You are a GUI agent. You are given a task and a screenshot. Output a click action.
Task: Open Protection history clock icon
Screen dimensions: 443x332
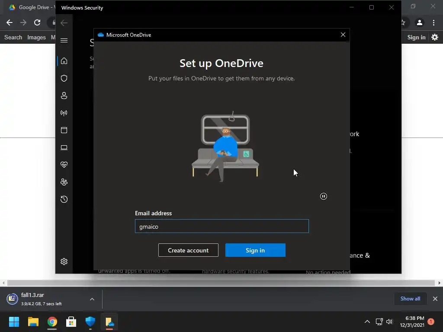(x=64, y=199)
